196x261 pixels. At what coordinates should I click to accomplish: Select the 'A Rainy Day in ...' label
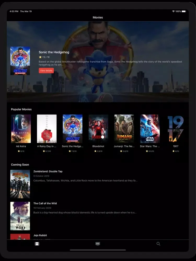(47, 146)
